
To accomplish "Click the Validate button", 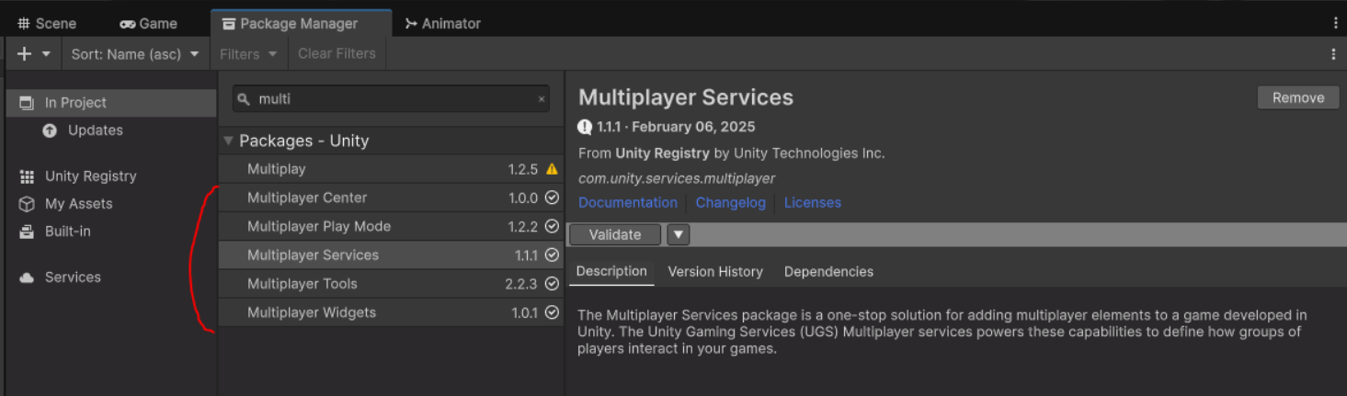I will tap(615, 234).
